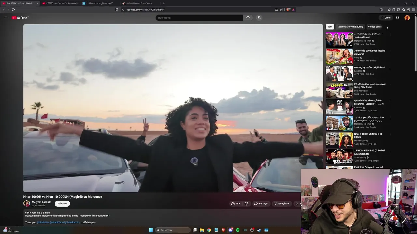Like the video with thumbs up

pyautogui.click(x=236, y=204)
